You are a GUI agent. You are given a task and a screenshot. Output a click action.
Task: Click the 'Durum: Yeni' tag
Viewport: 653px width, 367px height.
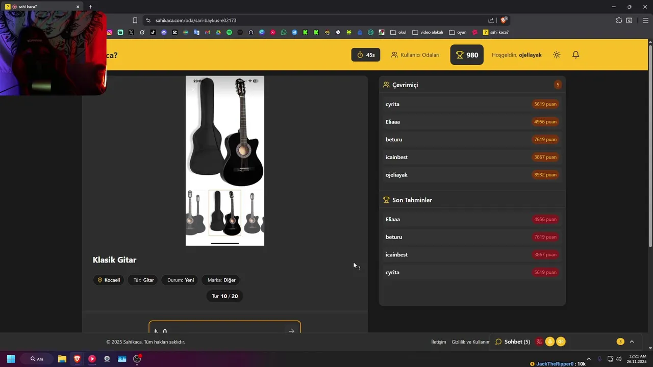(181, 280)
